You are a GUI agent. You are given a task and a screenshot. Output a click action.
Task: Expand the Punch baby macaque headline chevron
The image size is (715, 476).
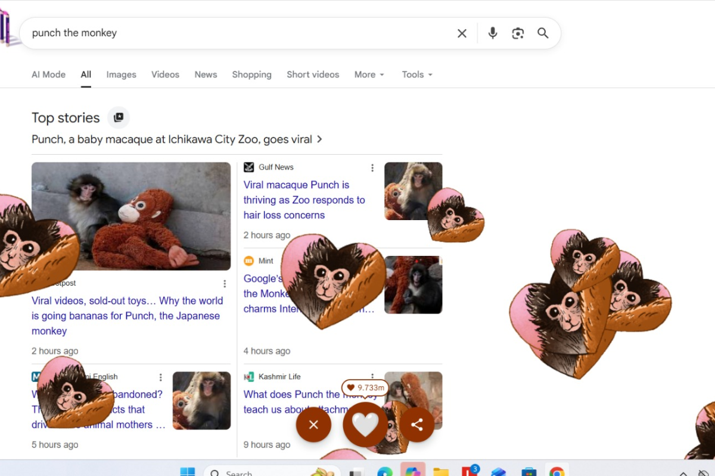coord(320,139)
